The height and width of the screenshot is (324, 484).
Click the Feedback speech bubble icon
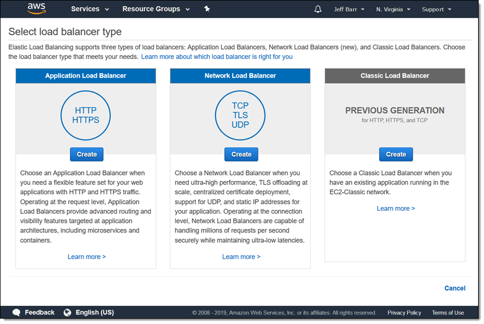pyautogui.click(x=17, y=312)
